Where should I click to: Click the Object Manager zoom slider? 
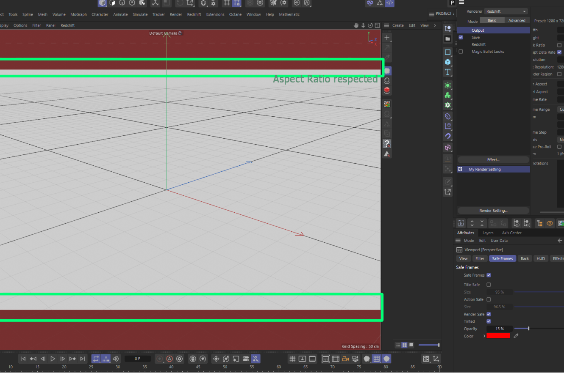coord(429,345)
